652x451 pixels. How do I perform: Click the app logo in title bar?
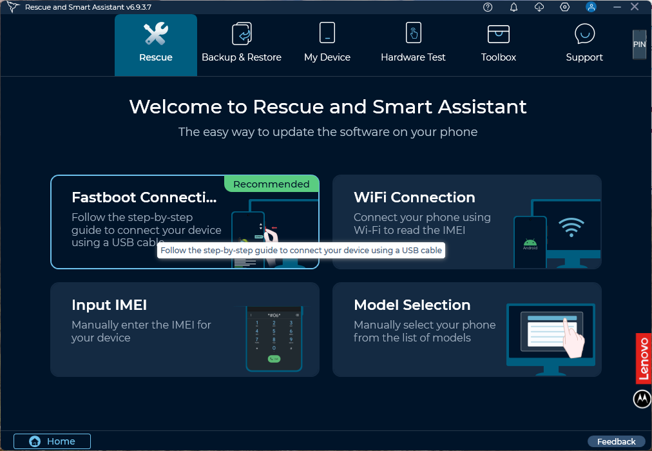point(13,7)
